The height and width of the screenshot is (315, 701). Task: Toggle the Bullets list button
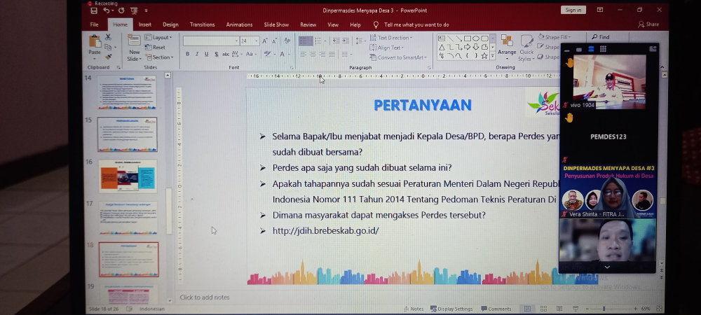tap(306, 41)
